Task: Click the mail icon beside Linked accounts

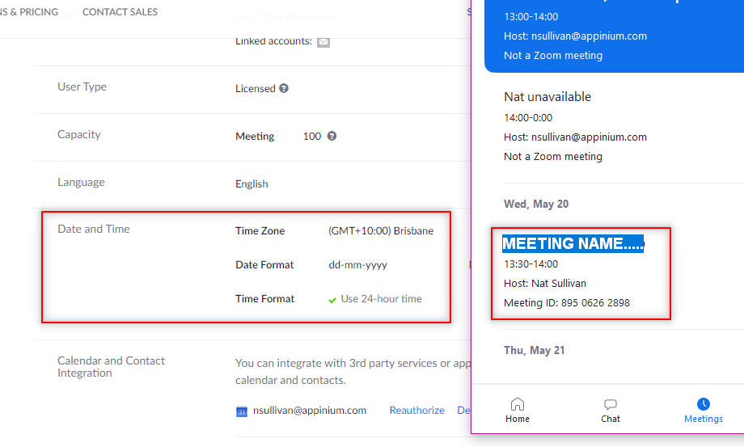Action: tap(323, 42)
